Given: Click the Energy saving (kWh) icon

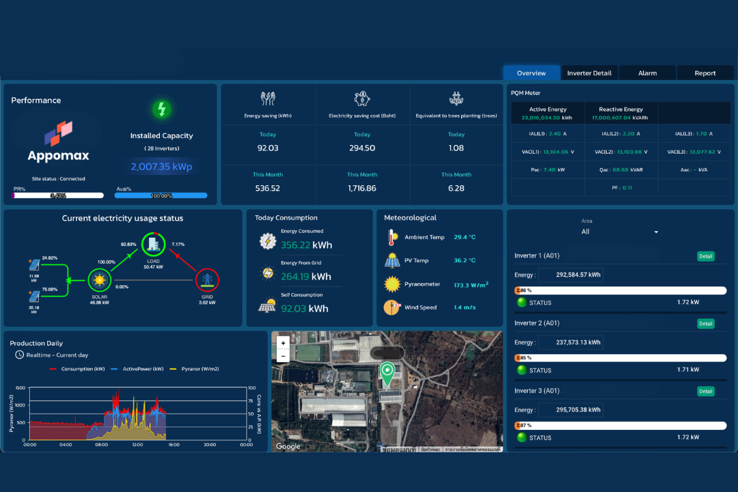Looking at the screenshot, I should pos(268,98).
